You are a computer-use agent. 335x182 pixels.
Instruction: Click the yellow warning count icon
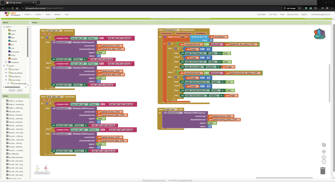37,168
